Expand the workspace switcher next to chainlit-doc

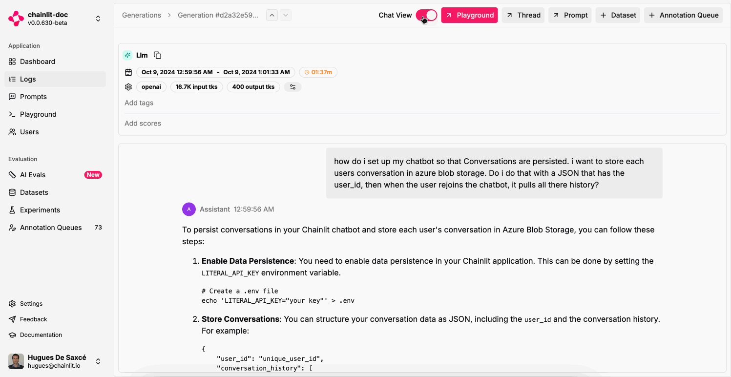tap(98, 18)
